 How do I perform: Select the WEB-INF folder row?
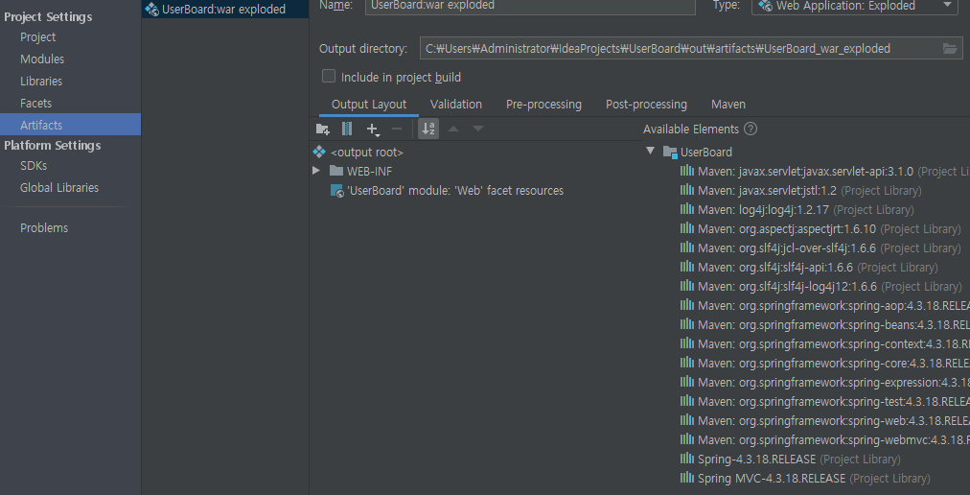369,171
